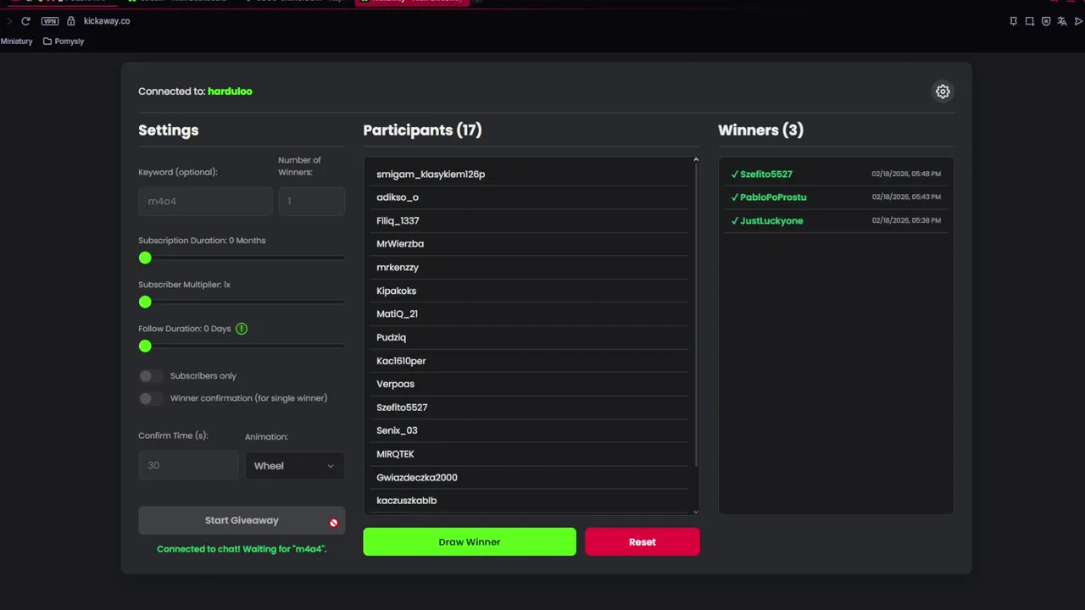This screenshot has width=1085, height=610.
Task: Click the Keyword input field
Action: pyautogui.click(x=205, y=202)
